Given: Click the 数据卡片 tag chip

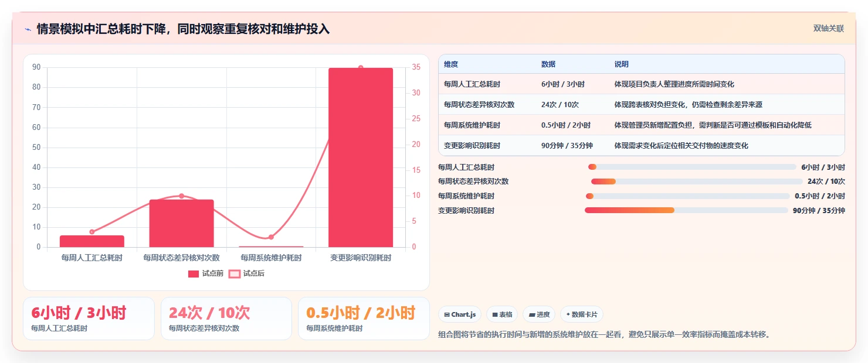Looking at the screenshot, I should (x=582, y=314).
